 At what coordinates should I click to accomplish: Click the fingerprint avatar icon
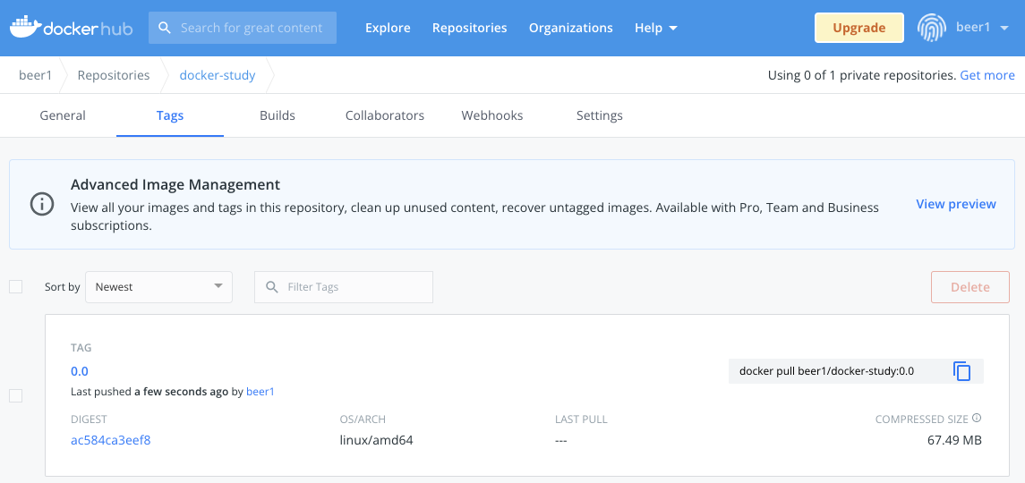tap(932, 28)
